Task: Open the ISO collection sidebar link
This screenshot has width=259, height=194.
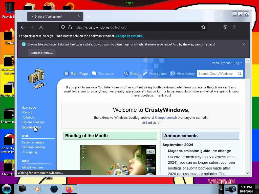Action: point(31,127)
